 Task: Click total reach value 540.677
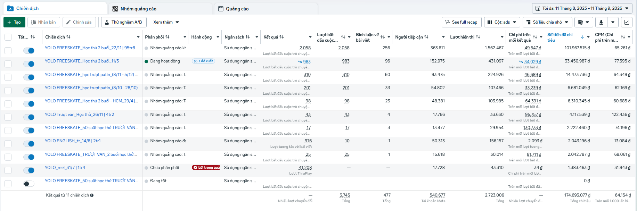437,195
